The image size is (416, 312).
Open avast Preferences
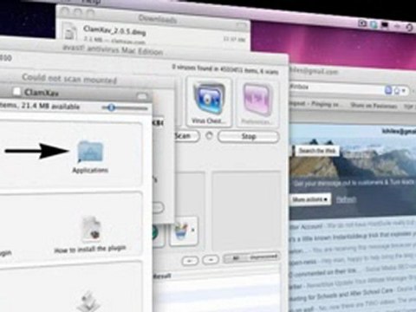[257, 103]
